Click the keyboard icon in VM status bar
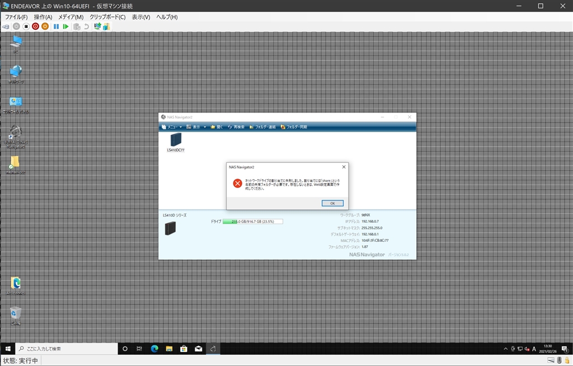This screenshot has height=366, width=573. coord(551,360)
